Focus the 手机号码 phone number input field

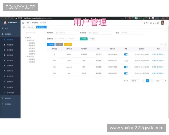(100, 33)
